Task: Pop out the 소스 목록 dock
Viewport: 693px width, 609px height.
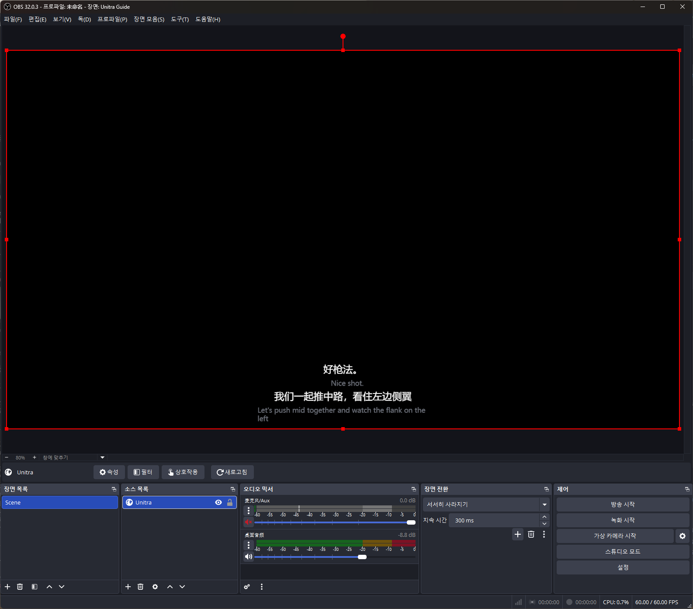Action: [x=233, y=489]
